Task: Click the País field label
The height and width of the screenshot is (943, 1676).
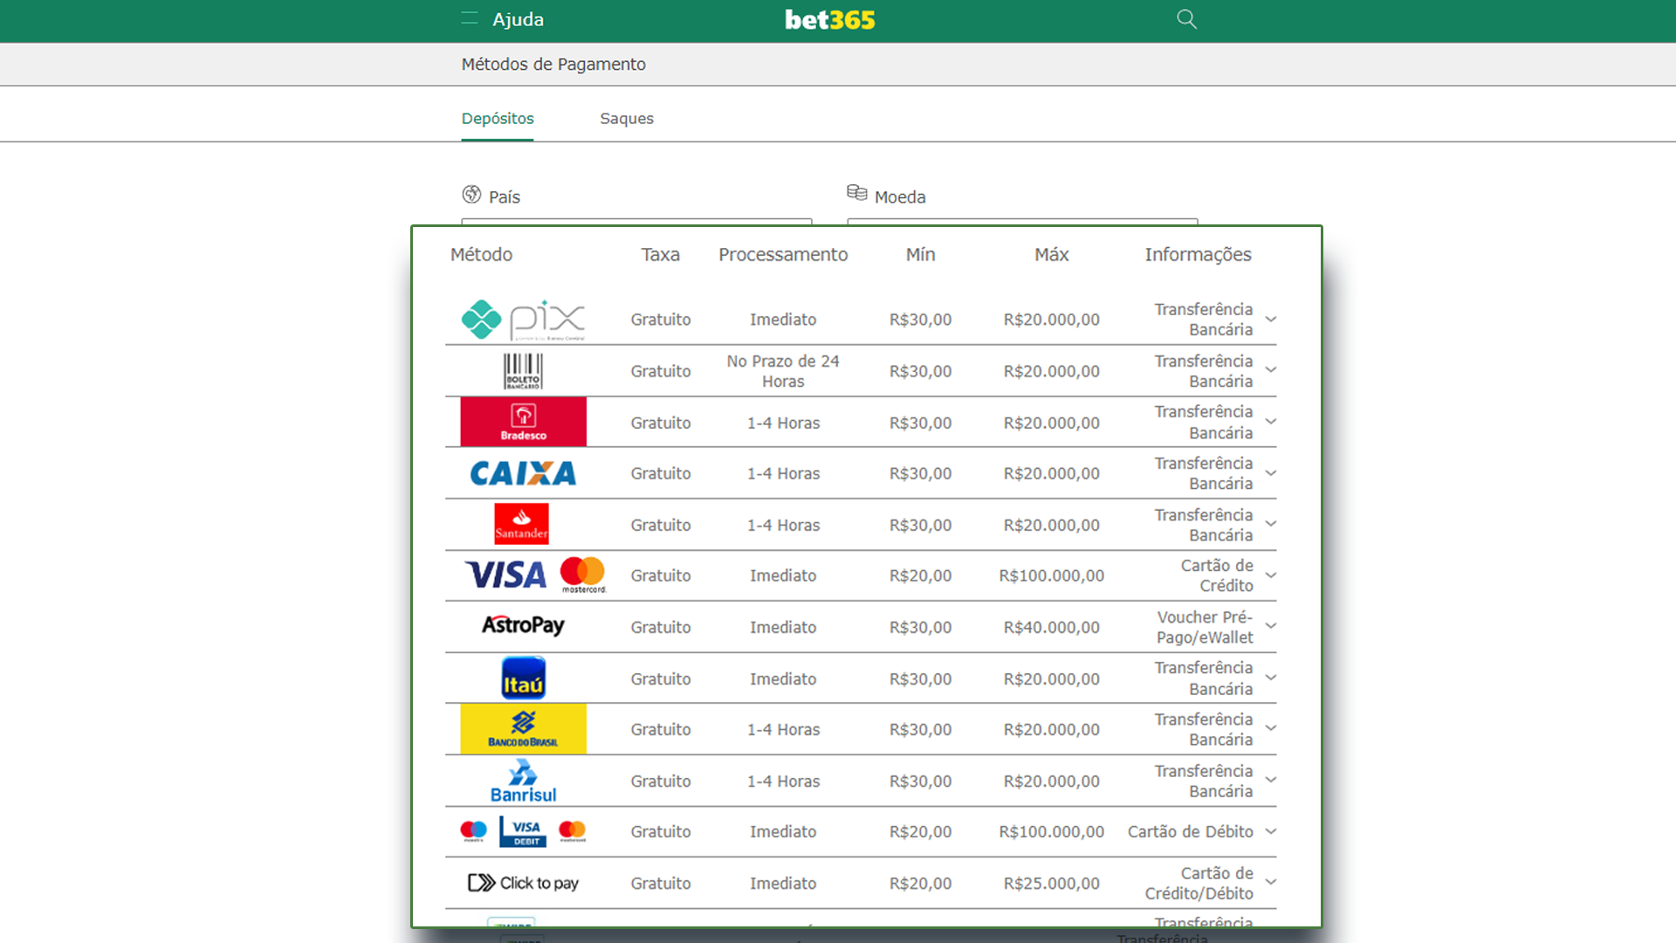Action: (504, 196)
